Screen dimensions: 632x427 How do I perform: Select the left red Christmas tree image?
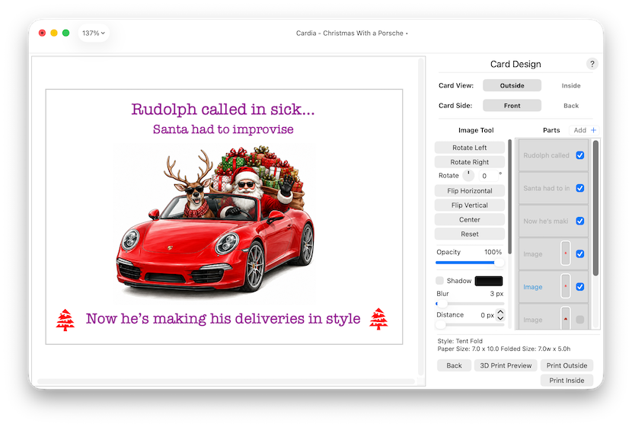pyautogui.click(x=65, y=320)
